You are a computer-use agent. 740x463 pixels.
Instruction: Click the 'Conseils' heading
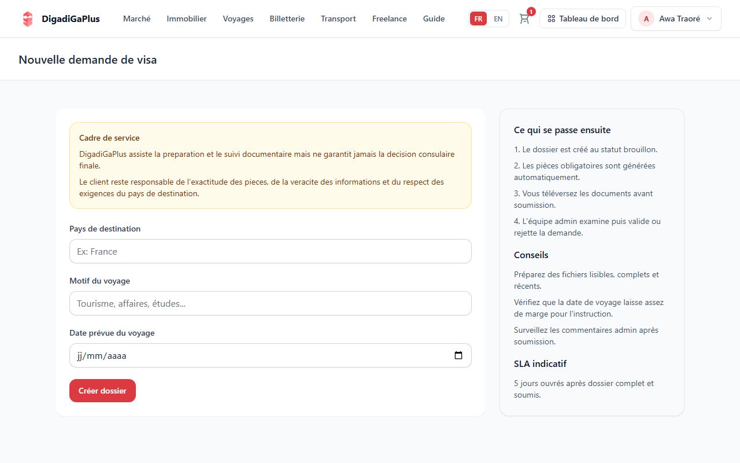pyautogui.click(x=531, y=255)
